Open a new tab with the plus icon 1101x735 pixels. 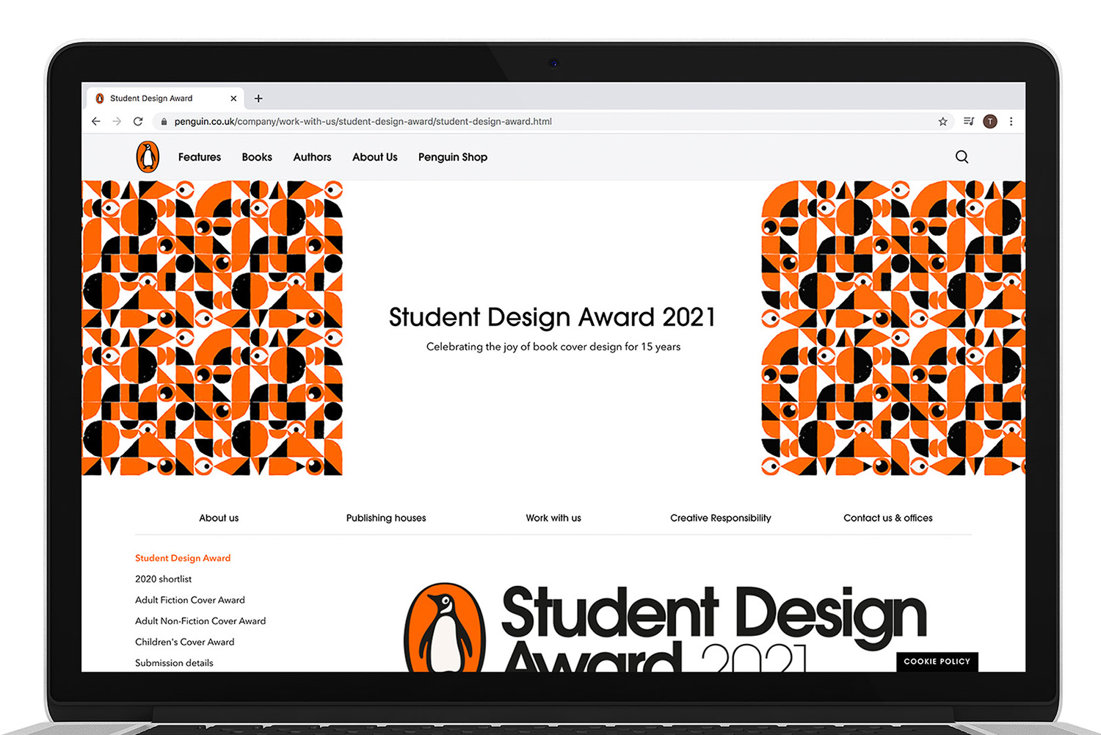click(258, 98)
